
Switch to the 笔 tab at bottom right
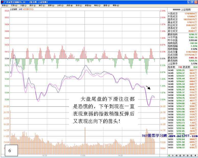169,156
